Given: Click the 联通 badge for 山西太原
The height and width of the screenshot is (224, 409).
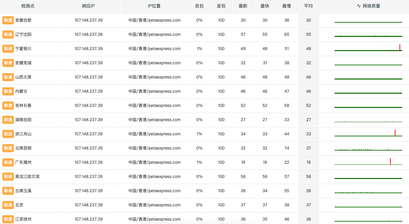Looking at the screenshot, I should pos(8,77).
